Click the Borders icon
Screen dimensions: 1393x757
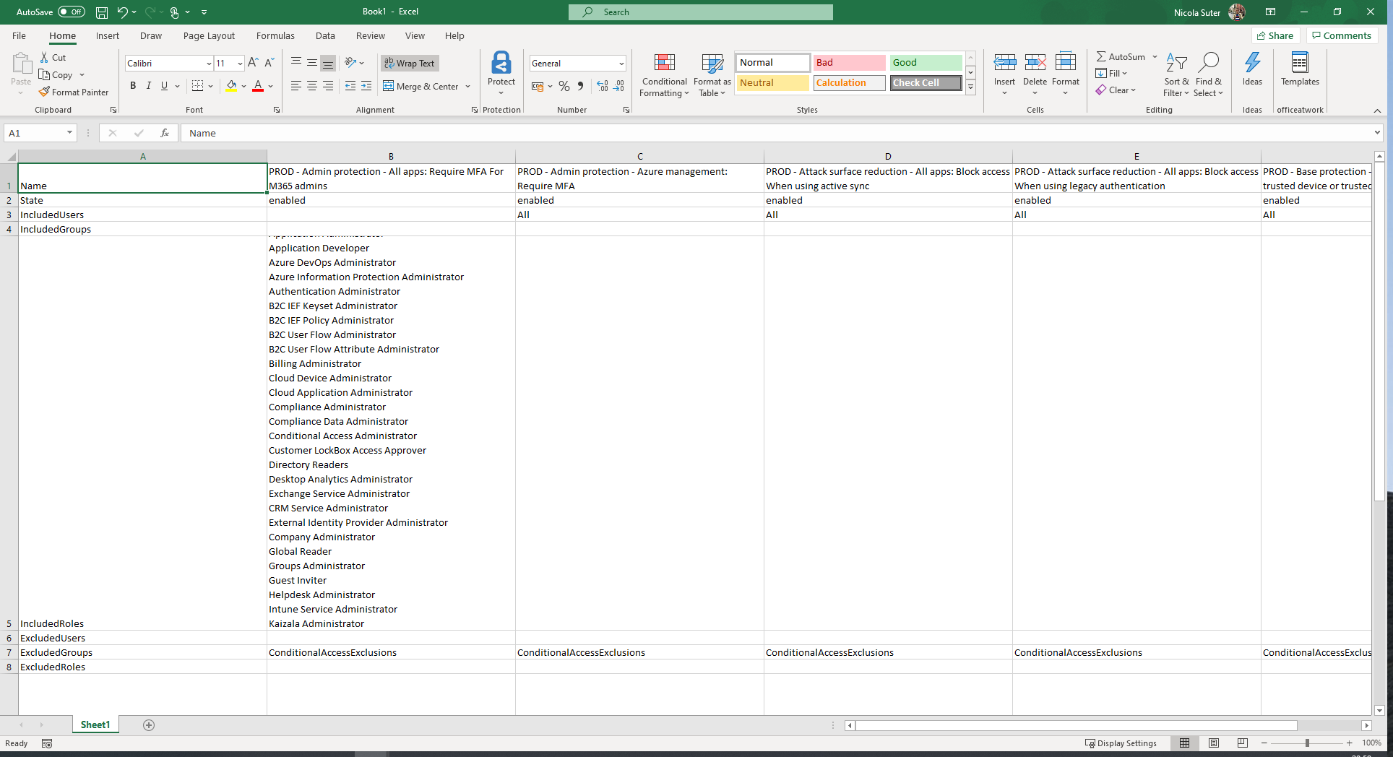[x=197, y=86]
